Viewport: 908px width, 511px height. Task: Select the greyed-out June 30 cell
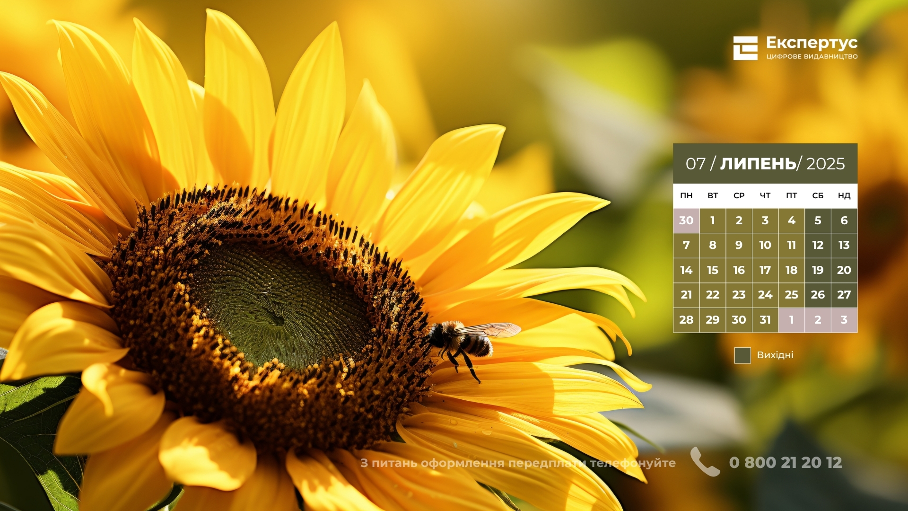point(686,220)
